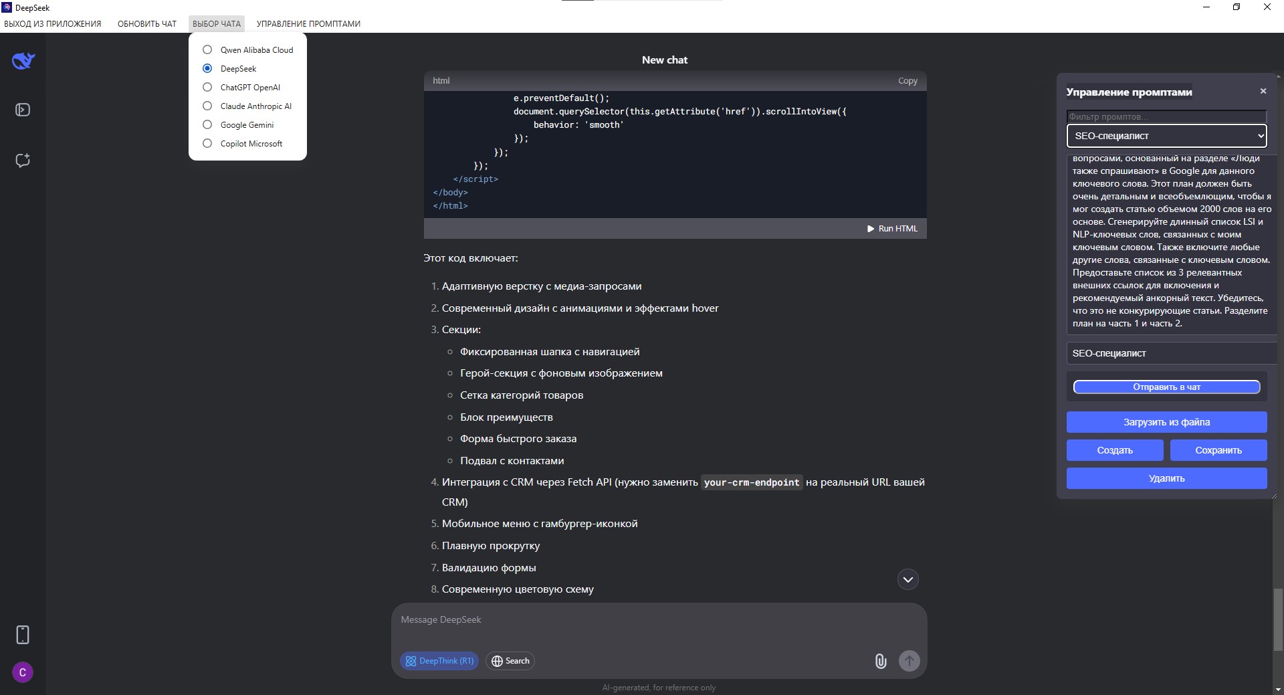Screen dimensions: 1284x695
Task: Click the scrollbar down arrow at bottom right
Action: point(1278,689)
